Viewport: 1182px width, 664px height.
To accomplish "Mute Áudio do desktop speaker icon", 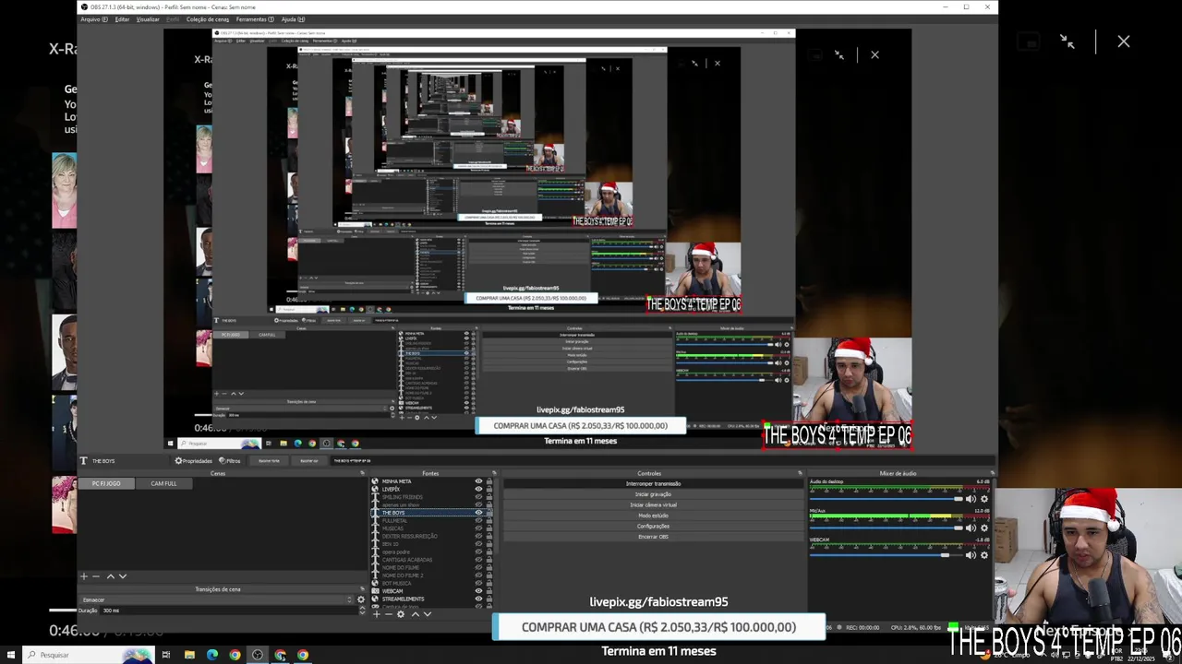I will point(971,499).
